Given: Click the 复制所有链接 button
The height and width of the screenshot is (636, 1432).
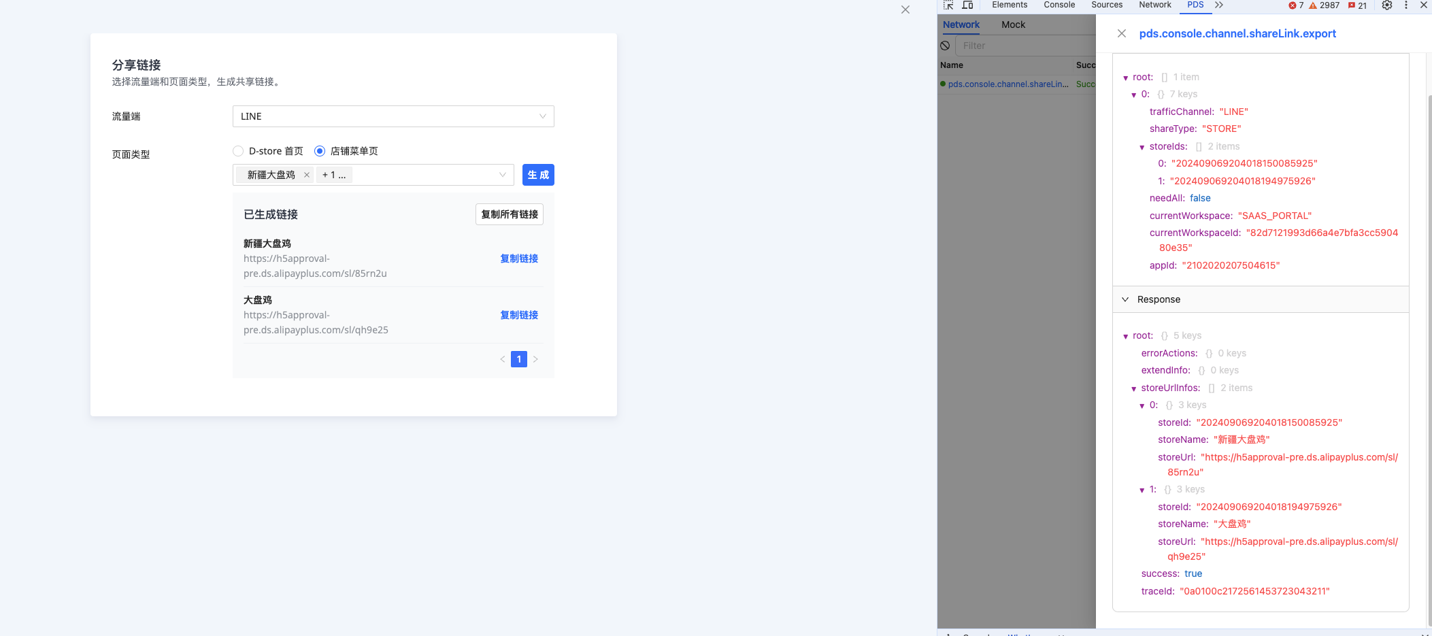Looking at the screenshot, I should 510,214.
